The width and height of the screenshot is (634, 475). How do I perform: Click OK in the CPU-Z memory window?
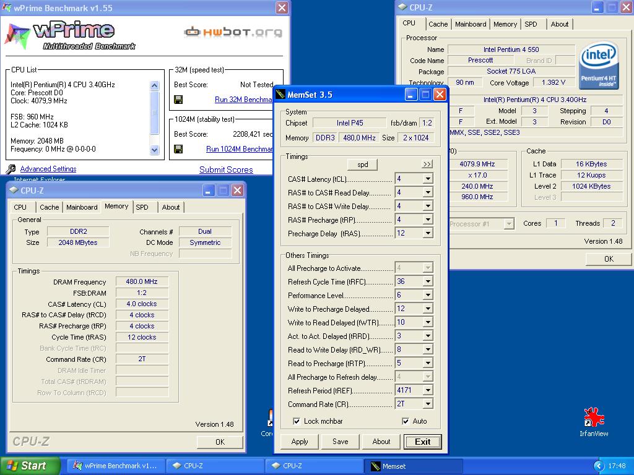(220, 442)
